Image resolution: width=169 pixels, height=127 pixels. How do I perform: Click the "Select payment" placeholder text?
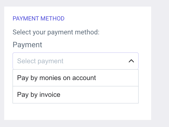pyautogui.click(x=40, y=61)
